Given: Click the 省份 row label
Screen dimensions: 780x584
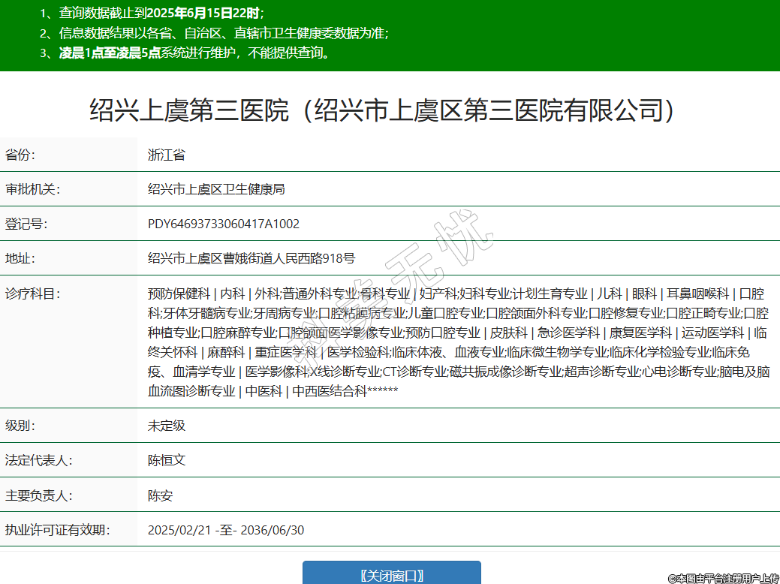Looking at the screenshot, I should tap(20, 155).
